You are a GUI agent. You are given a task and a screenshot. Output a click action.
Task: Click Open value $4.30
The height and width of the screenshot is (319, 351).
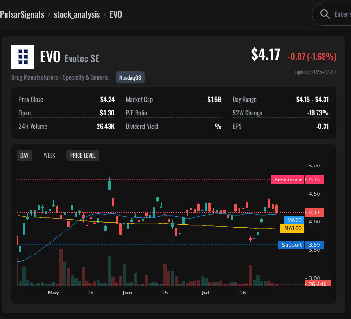(107, 113)
